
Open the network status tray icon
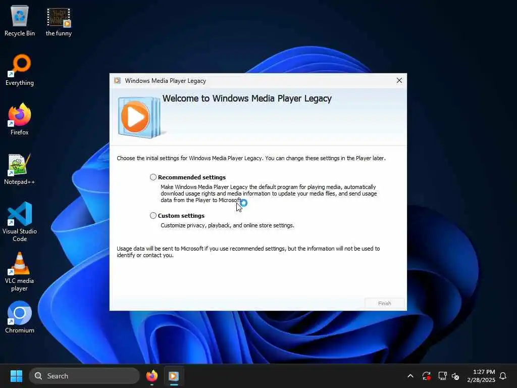click(442, 376)
